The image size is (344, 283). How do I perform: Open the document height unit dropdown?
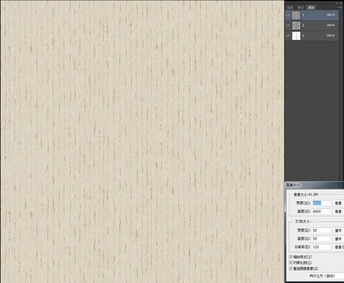339,239
